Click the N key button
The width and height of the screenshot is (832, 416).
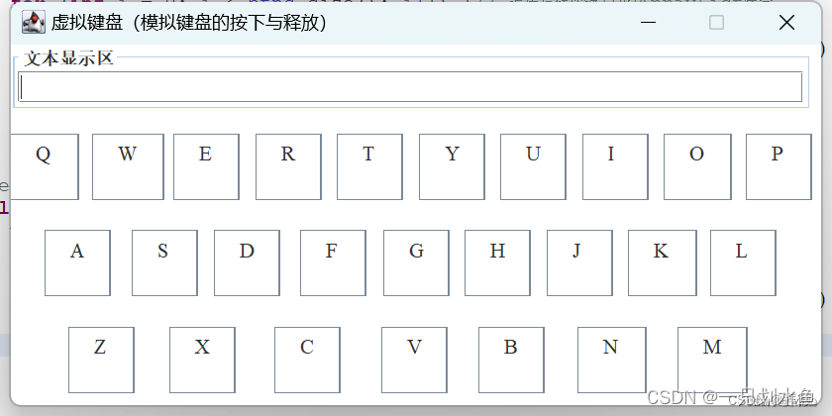612,360
